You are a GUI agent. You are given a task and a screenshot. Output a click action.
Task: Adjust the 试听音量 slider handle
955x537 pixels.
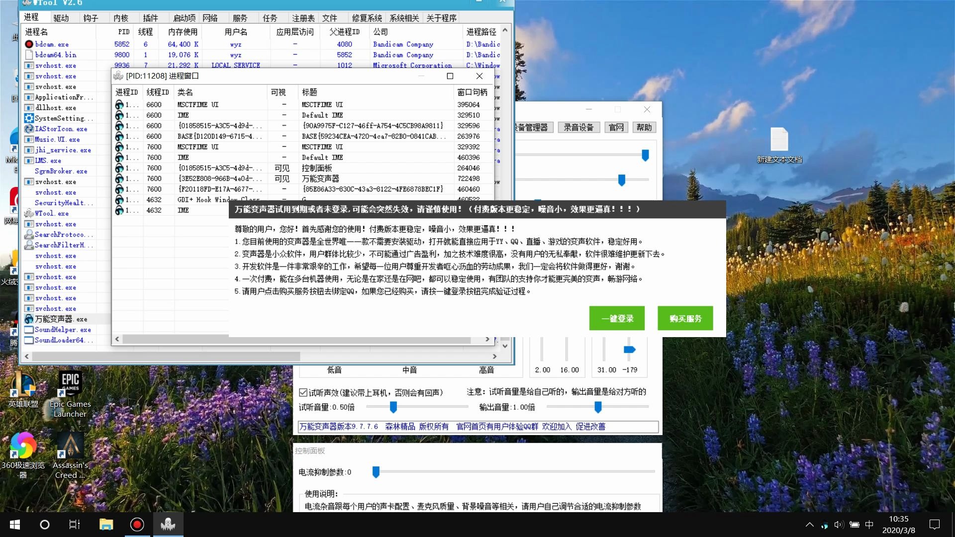393,407
